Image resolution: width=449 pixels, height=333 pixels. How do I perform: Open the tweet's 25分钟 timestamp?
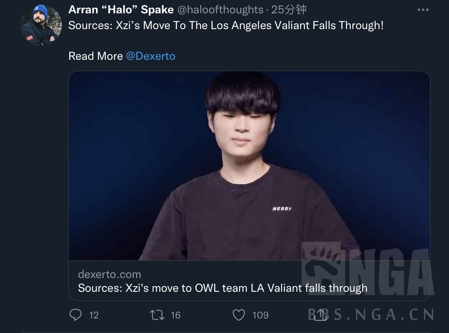click(x=289, y=10)
